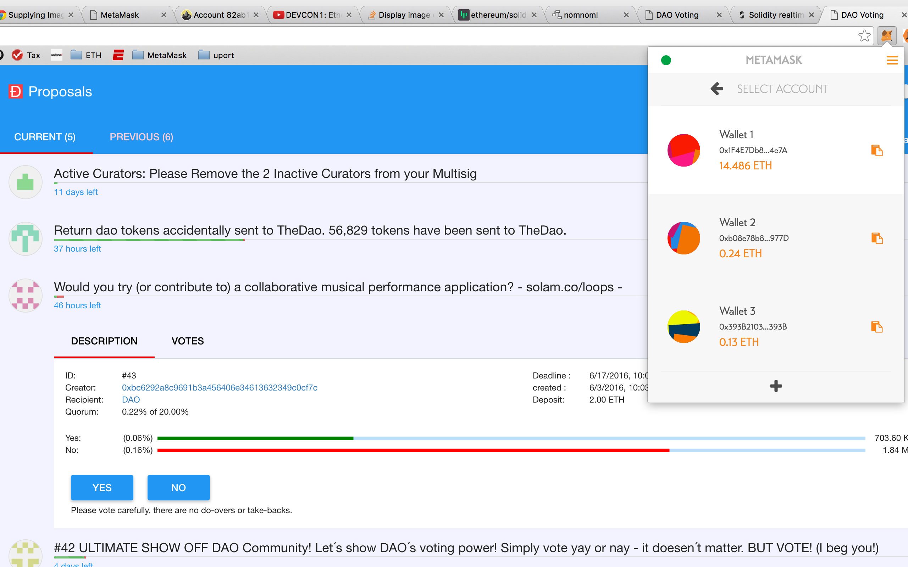This screenshot has width=908, height=567.
Task: Click the Return dao tokens proposal vote bar
Action: (x=149, y=240)
